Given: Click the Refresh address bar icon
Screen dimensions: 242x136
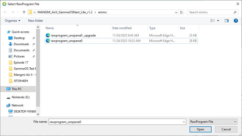Looking at the screenshot, I should [182, 12].
